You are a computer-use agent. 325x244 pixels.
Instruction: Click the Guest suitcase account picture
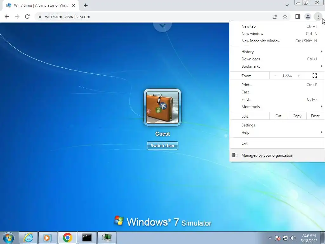(x=162, y=107)
